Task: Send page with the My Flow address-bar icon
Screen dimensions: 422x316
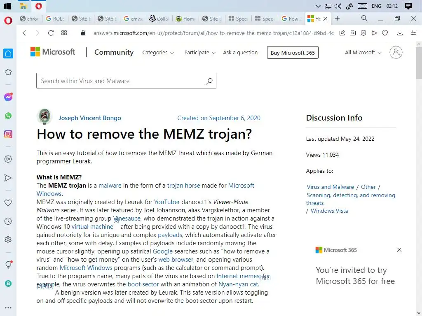Action: click(374, 33)
